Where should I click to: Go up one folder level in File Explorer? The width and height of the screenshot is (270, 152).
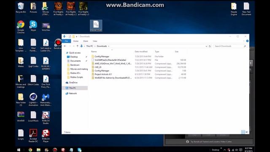pyautogui.click(x=78, y=46)
